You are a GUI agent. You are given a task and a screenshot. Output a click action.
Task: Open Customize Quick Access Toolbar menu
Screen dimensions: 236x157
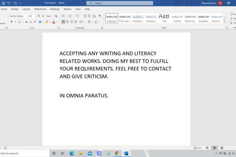21,3
